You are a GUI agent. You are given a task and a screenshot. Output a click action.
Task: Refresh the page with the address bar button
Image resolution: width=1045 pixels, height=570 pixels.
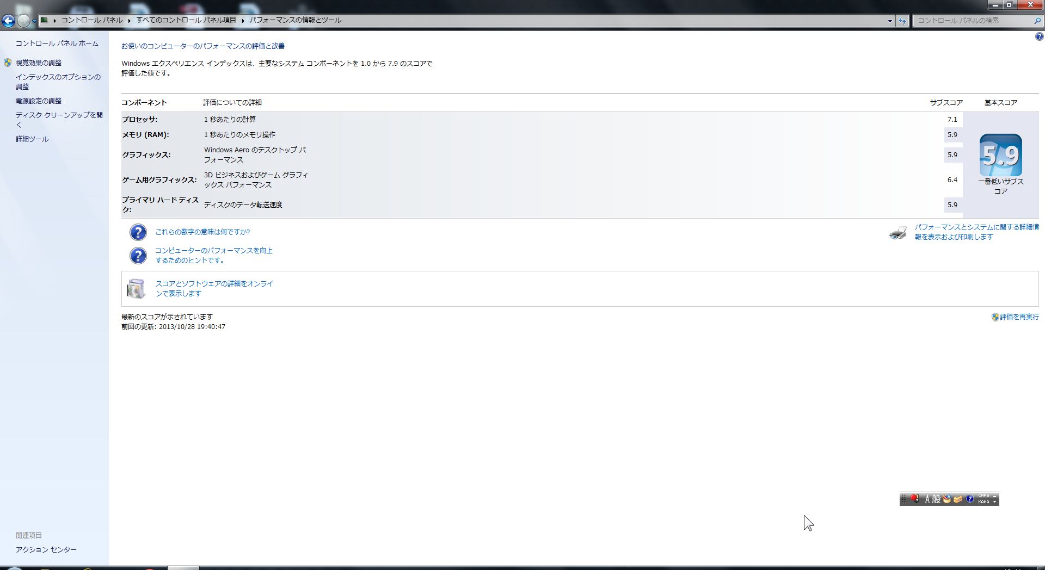tap(902, 21)
